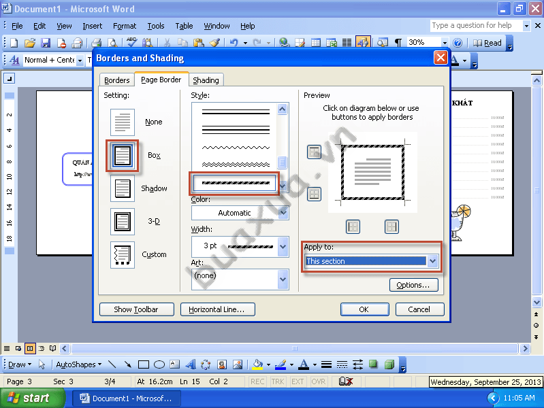Viewport: 544px width, 408px height.
Task: Select the wavy line style in Style list
Action: click(236, 148)
